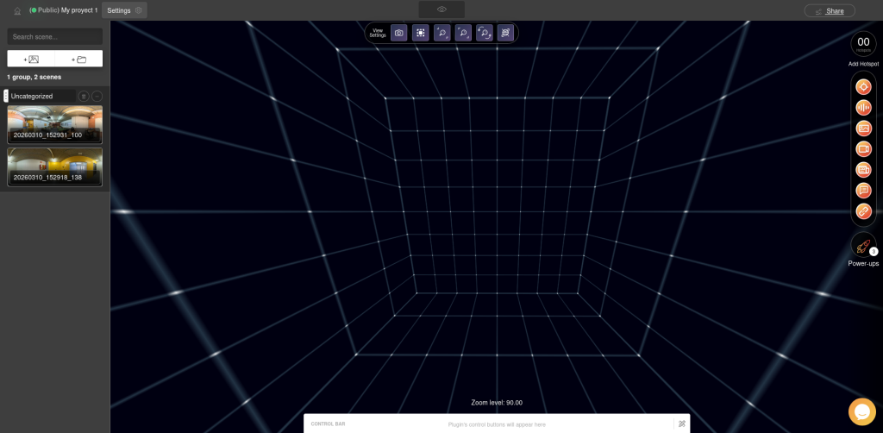The width and height of the screenshot is (883, 433).
Task: Open the Power-ups rocket menu
Action: point(863,246)
